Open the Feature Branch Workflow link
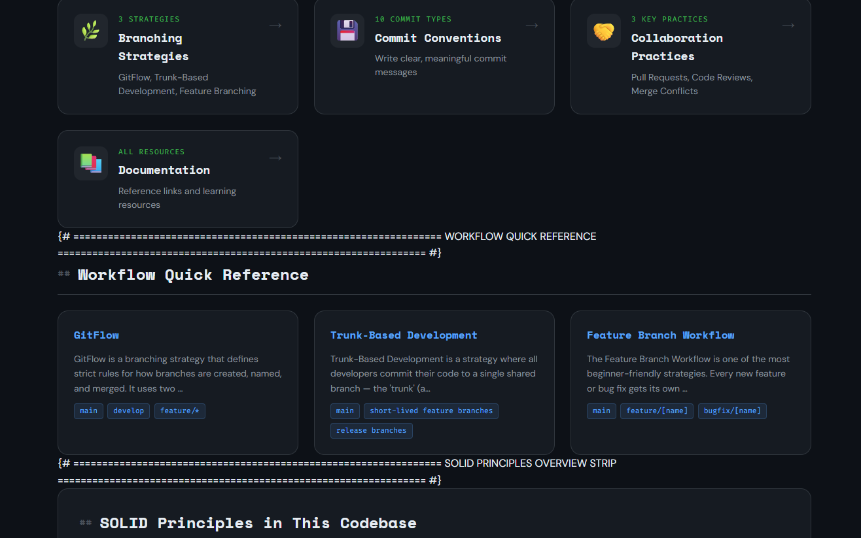Image resolution: width=861 pixels, height=538 pixels. 660,335
